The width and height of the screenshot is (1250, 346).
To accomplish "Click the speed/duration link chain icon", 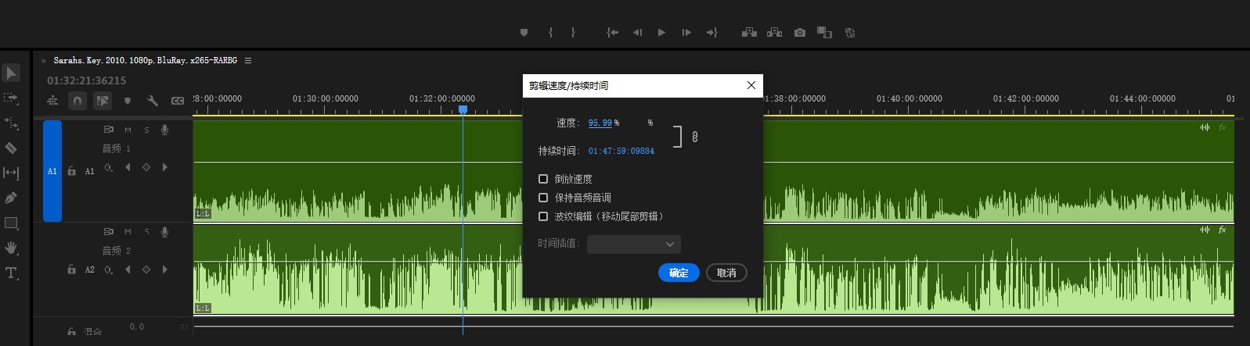I will [694, 137].
